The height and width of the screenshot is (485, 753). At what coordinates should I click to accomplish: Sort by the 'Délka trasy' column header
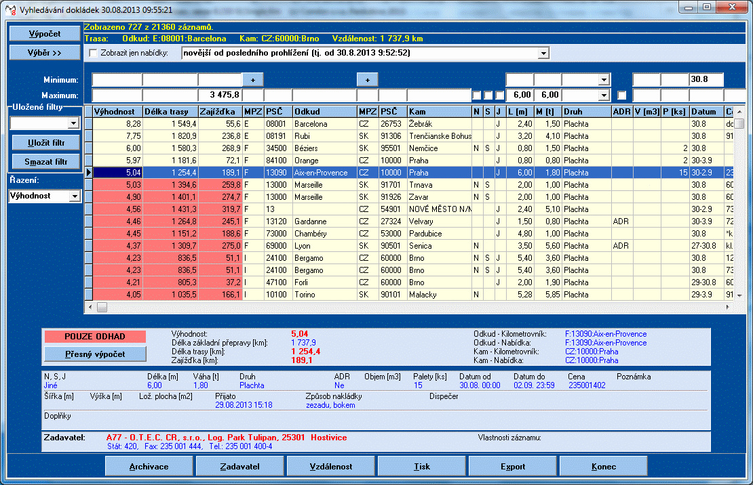coord(170,111)
